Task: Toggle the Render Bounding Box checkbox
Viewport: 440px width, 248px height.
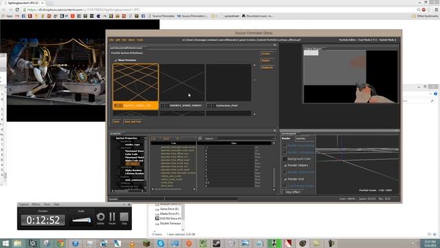Action: pyautogui.click(x=285, y=145)
